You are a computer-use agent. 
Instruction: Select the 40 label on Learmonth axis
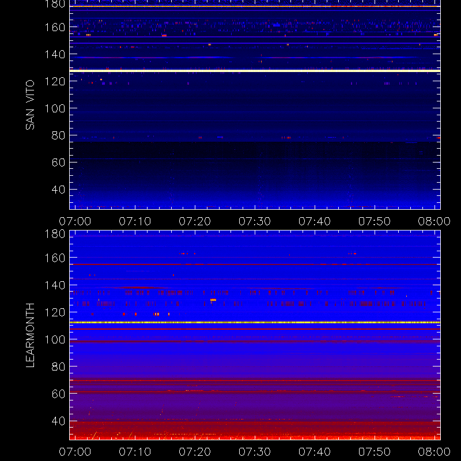[x=58, y=421]
